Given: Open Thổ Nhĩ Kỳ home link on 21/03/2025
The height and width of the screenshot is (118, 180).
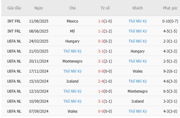Looking at the screenshot, I should 73,51.
